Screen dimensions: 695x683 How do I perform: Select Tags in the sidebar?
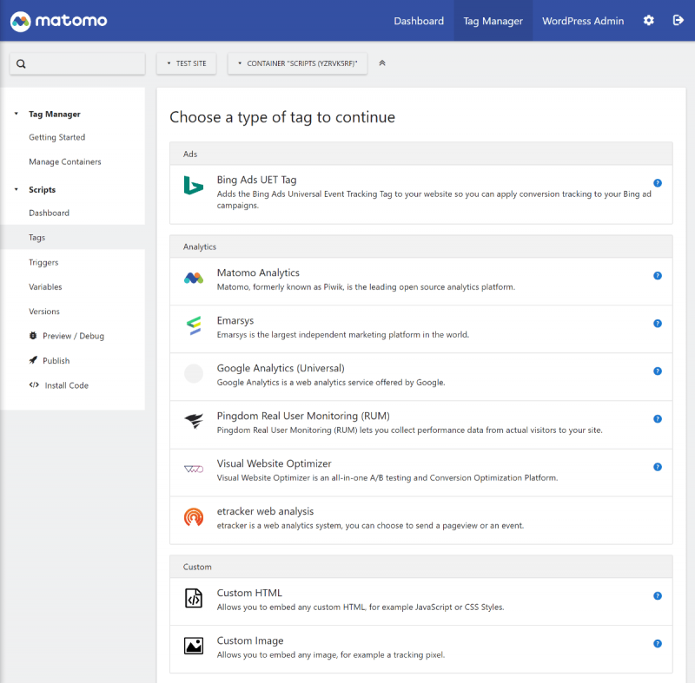pos(72,237)
